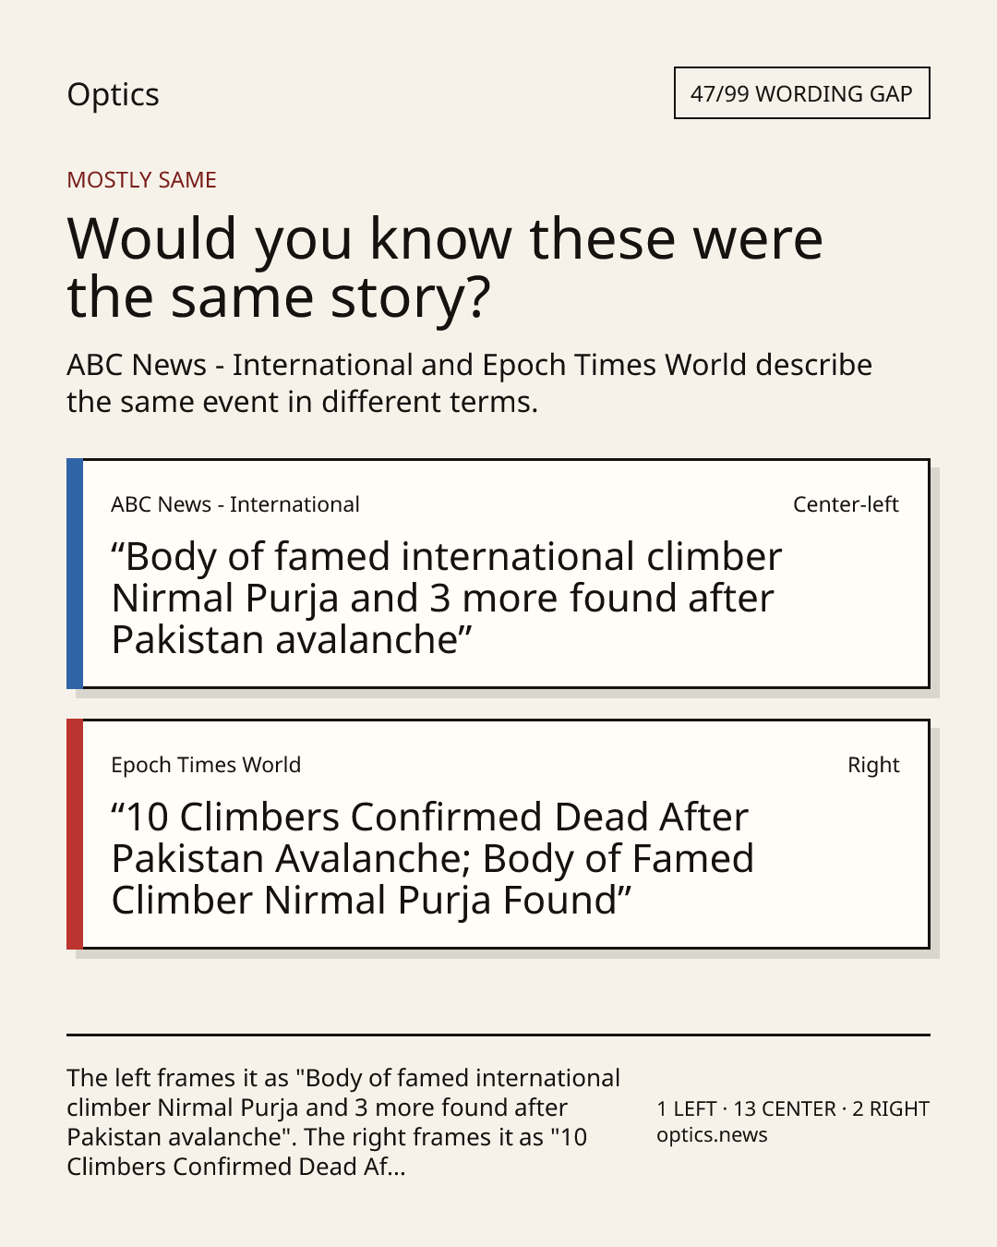The width and height of the screenshot is (997, 1247).
Task: Click the blue bias stripe on ABC card
Action: [x=75, y=574]
